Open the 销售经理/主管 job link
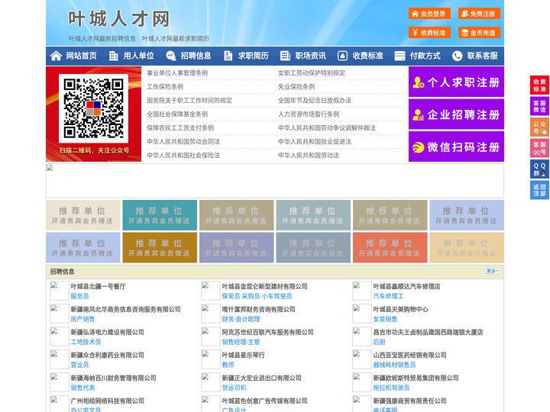550x412 pixels. (241, 342)
